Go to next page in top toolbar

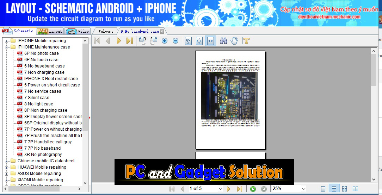click(x=119, y=41)
